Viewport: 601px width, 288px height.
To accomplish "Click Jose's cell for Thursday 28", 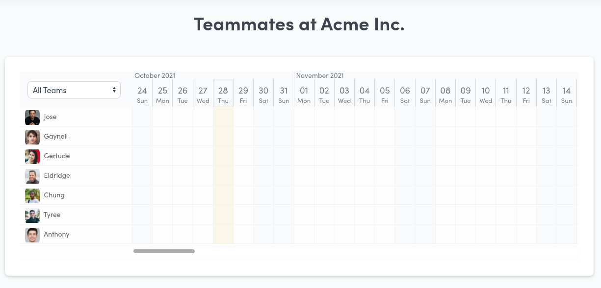I will click(223, 117).
